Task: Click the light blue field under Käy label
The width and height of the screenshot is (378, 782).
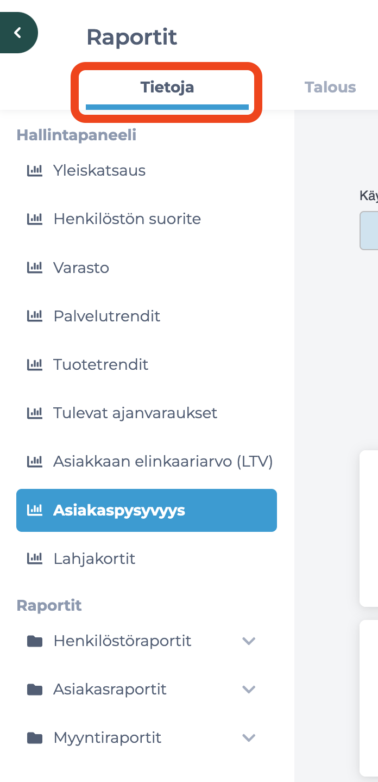Action: coord(369,231)
